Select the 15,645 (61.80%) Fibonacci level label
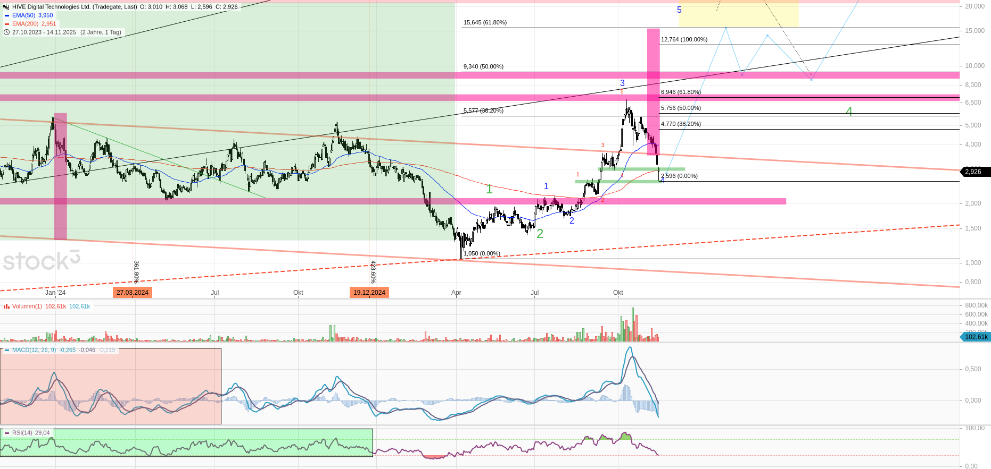 pos(485,22)
